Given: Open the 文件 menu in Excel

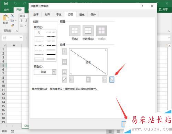Looking at the screenshot, I should [x=6, y=10].
